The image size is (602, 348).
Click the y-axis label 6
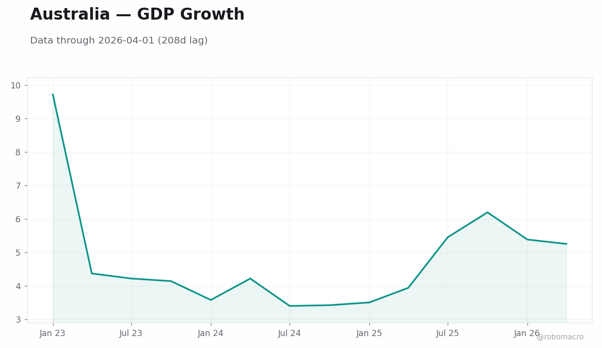click(19, 219)
